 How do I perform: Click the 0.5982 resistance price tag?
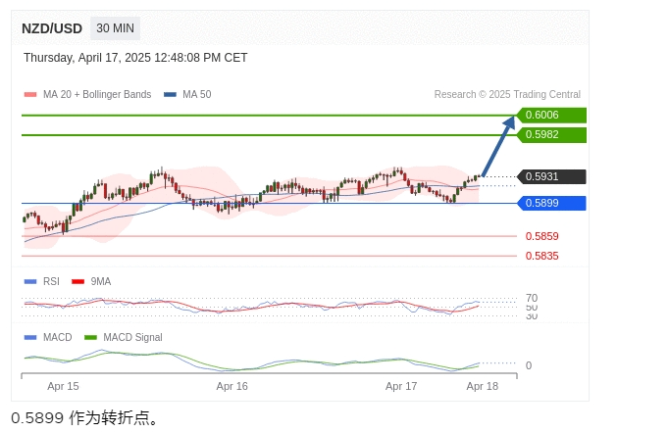[551, 134]
